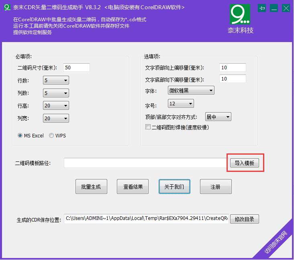Open the 字号 dropdown showing 12
This screenshot has height=260, width=294.
[x=181, y=103]
